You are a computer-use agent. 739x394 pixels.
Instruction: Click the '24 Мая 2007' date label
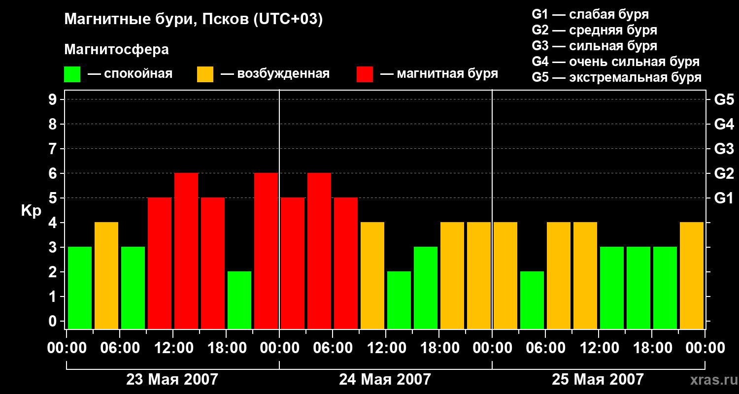point(385,379)
